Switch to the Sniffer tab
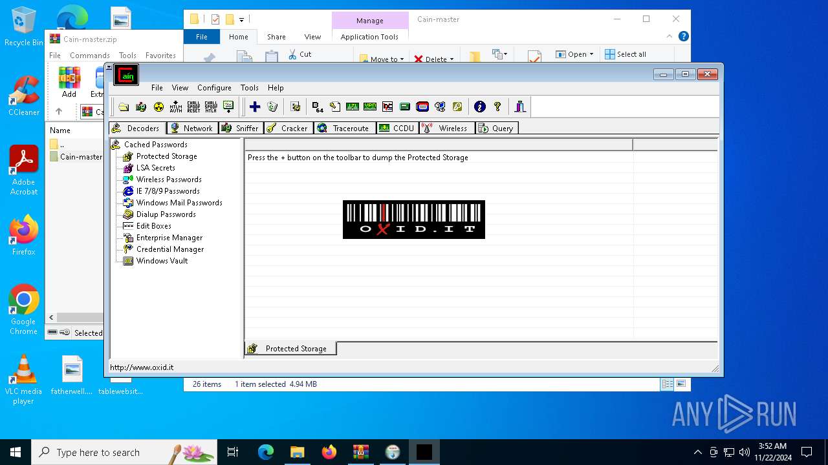 pyautogui.click(x=241, y=128)
